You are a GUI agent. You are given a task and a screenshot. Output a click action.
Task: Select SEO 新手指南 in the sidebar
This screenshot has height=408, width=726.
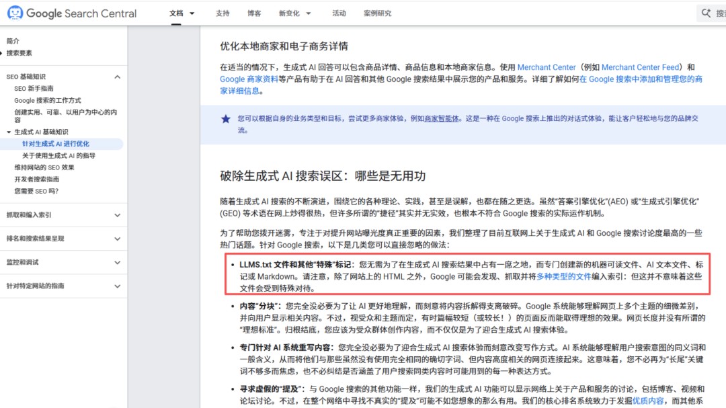[x=34, y=89]
